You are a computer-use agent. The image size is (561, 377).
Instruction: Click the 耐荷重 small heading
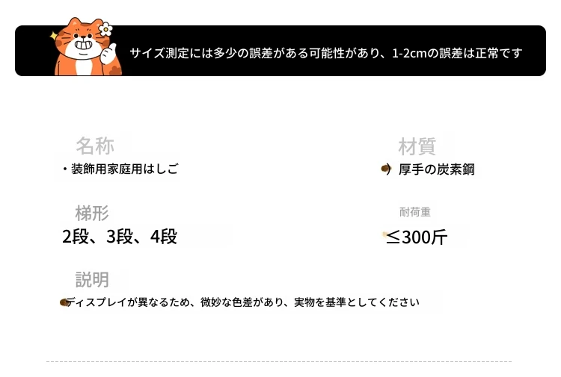(415, 212)
